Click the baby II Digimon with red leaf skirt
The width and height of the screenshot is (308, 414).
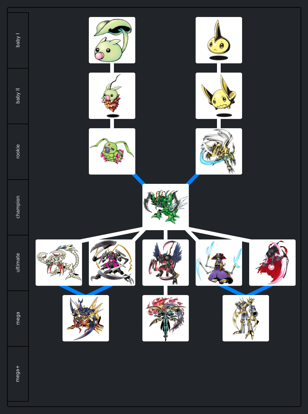112,96
